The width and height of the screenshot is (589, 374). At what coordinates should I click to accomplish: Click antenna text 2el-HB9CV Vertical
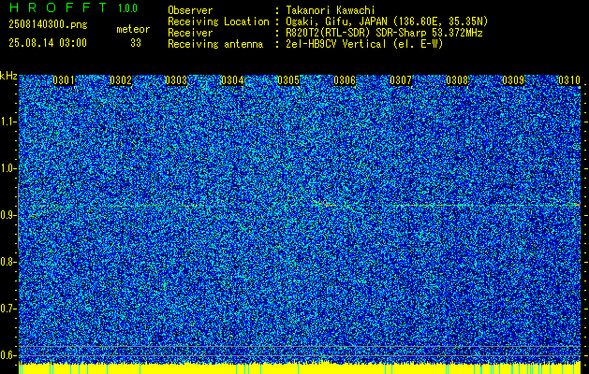point(336,44)
